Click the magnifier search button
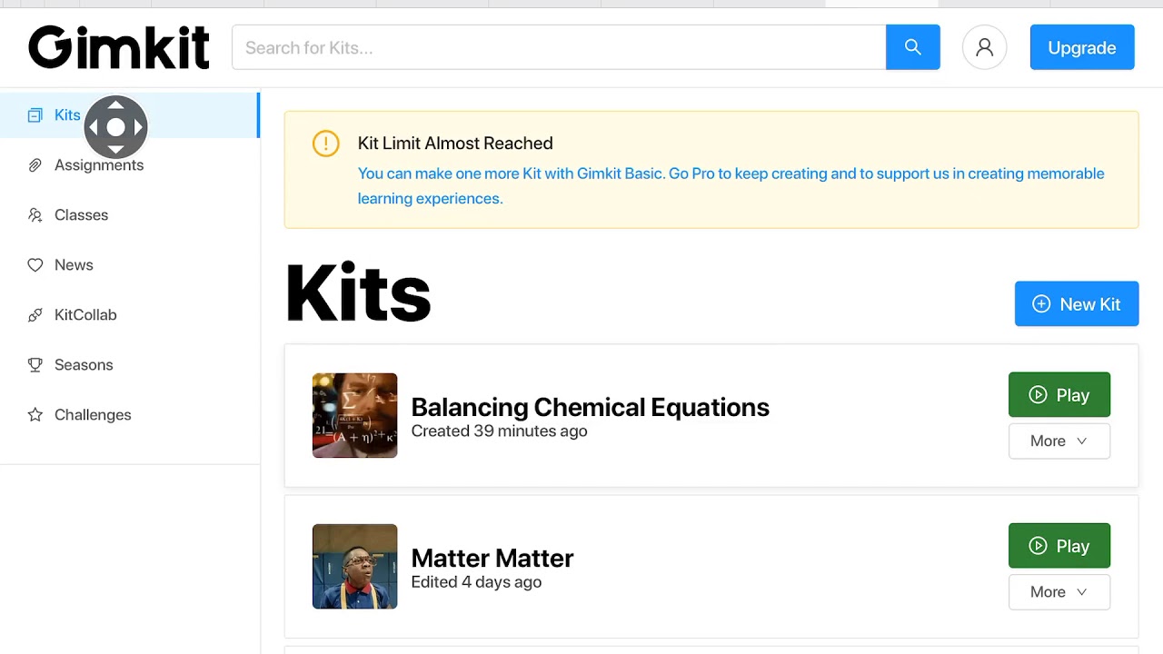The width and height of the screenshot is (1163, 654). (x=912, y=47)
